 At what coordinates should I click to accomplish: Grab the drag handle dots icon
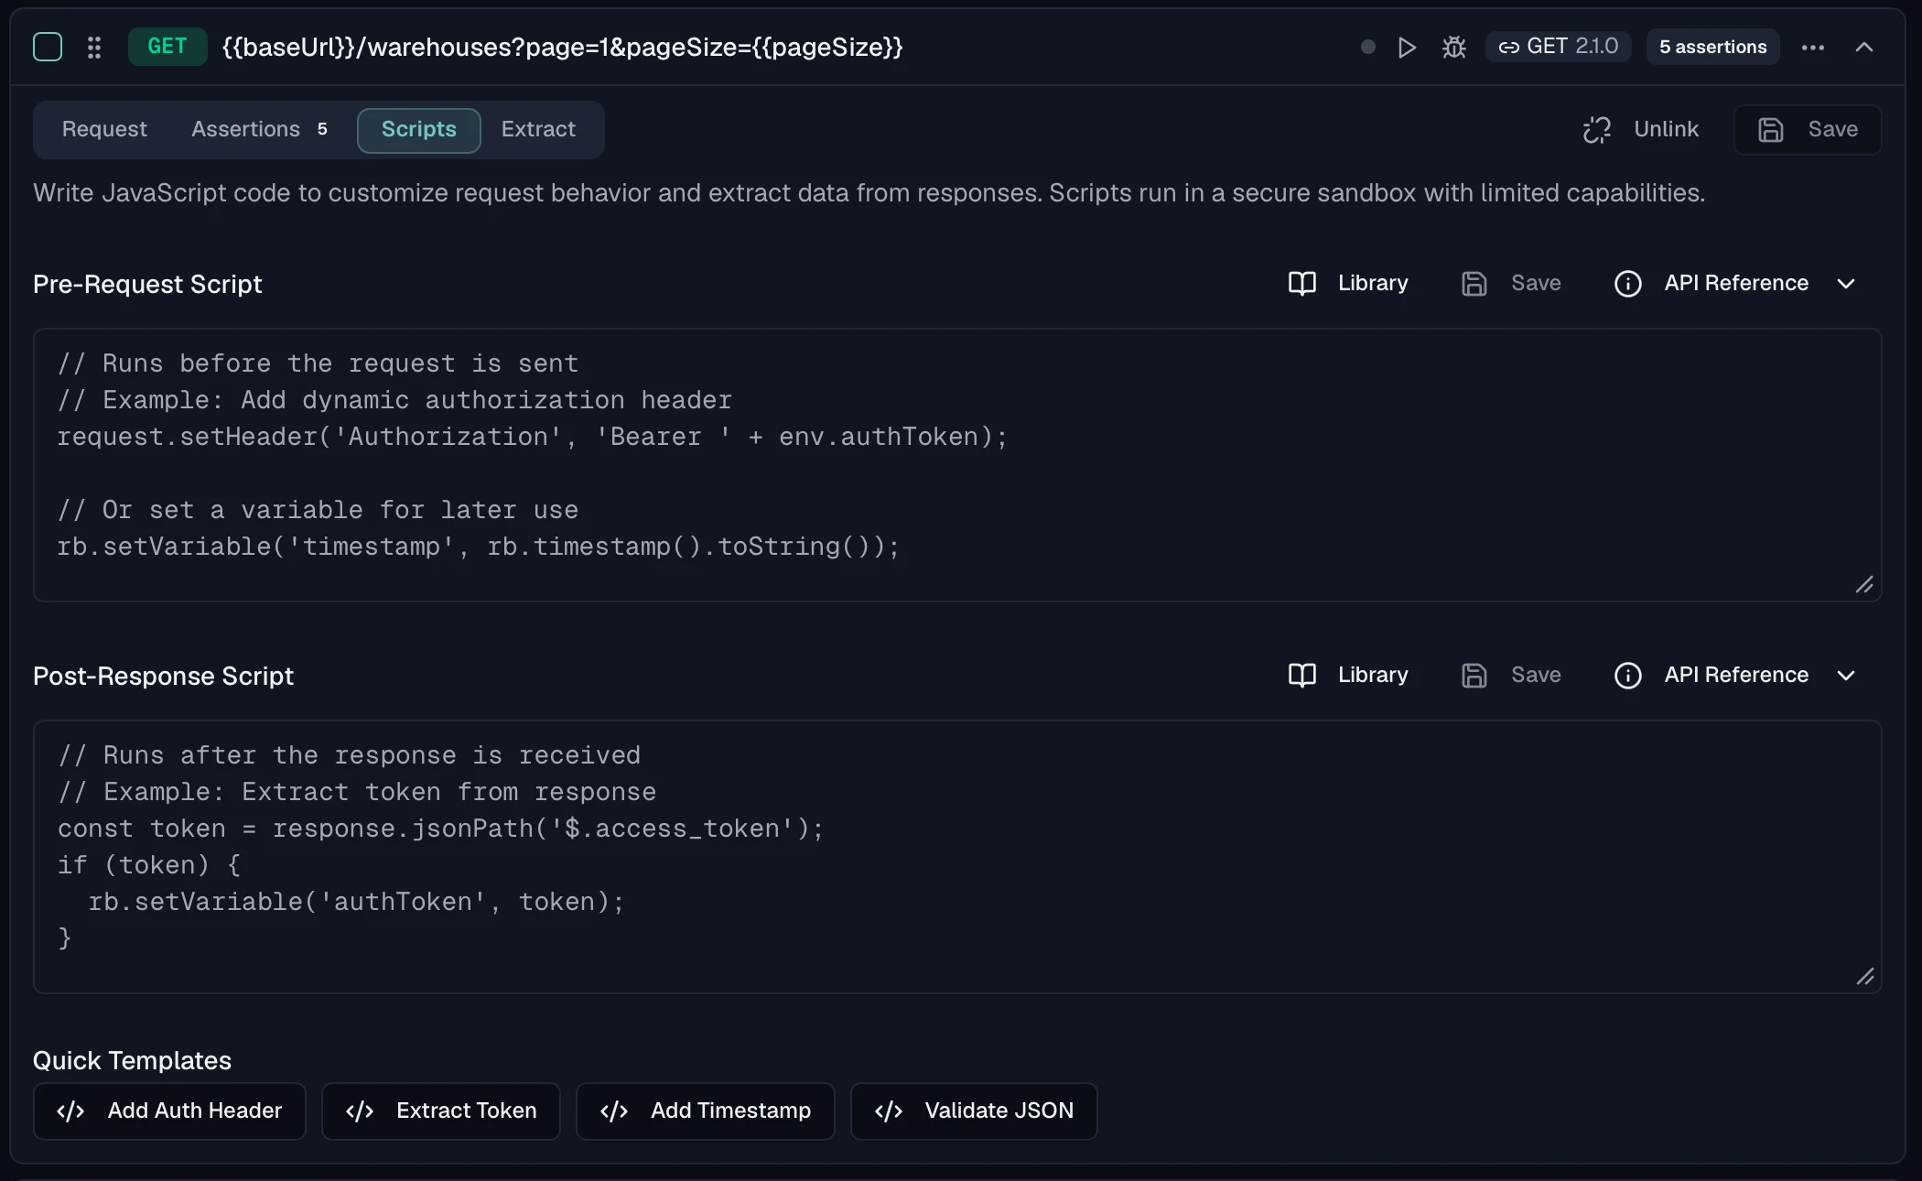click(94, 47)
